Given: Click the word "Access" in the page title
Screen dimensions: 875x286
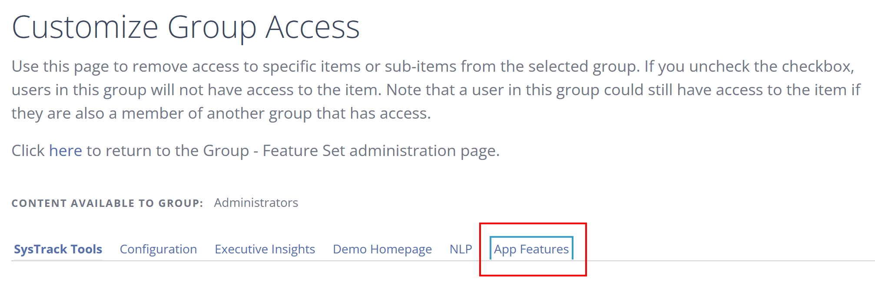Looking at the screenshot, I should pos(312,27).
